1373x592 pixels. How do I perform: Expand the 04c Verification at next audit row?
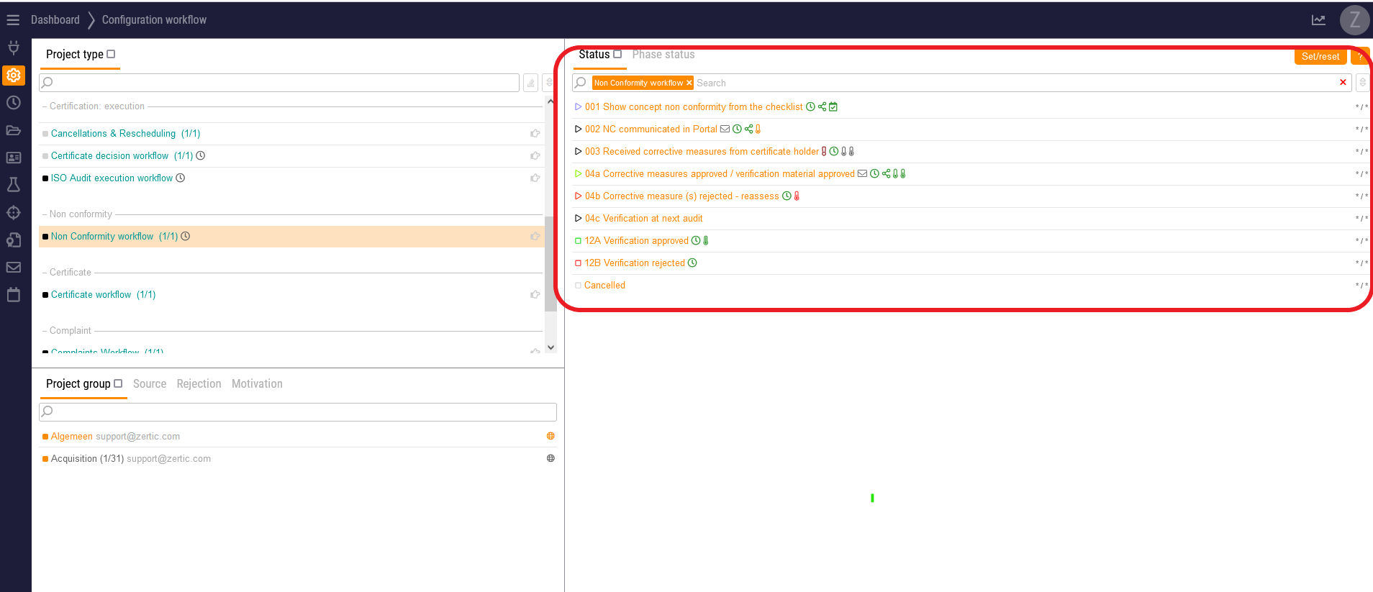click(578, 219)
